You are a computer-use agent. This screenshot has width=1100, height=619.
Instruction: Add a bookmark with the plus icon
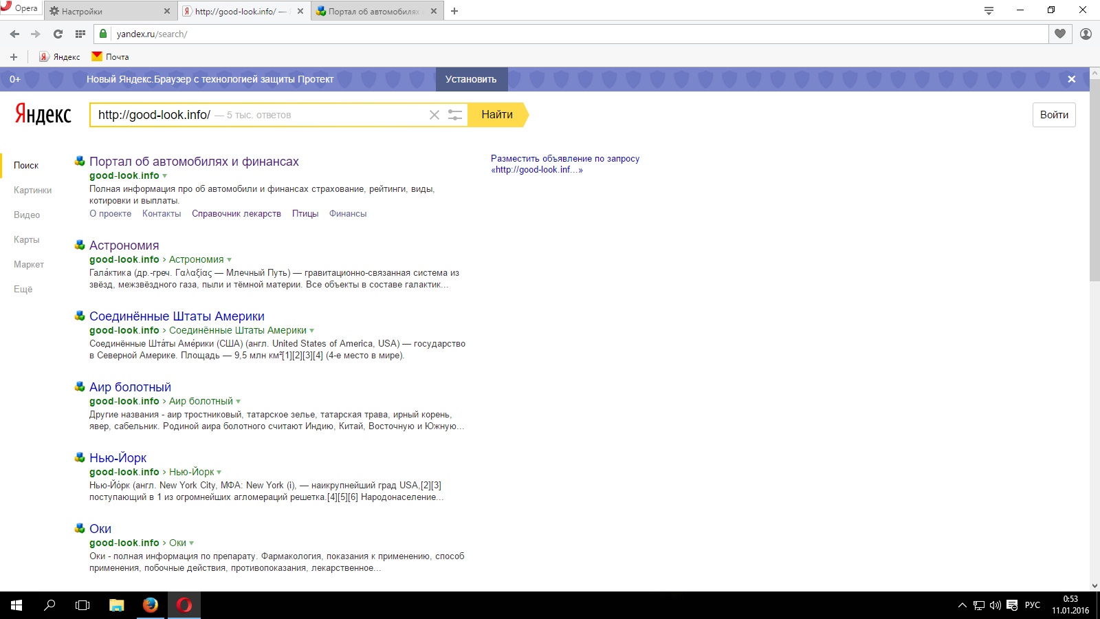(14, 57)
